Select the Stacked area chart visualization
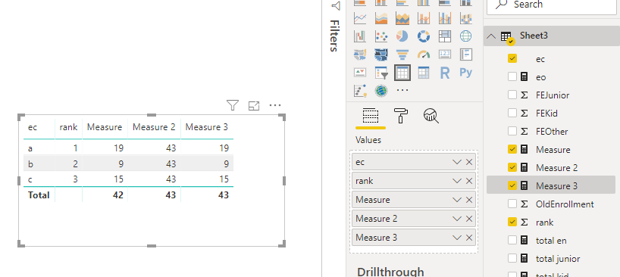 pyautogui.click(x=402, y=18)
